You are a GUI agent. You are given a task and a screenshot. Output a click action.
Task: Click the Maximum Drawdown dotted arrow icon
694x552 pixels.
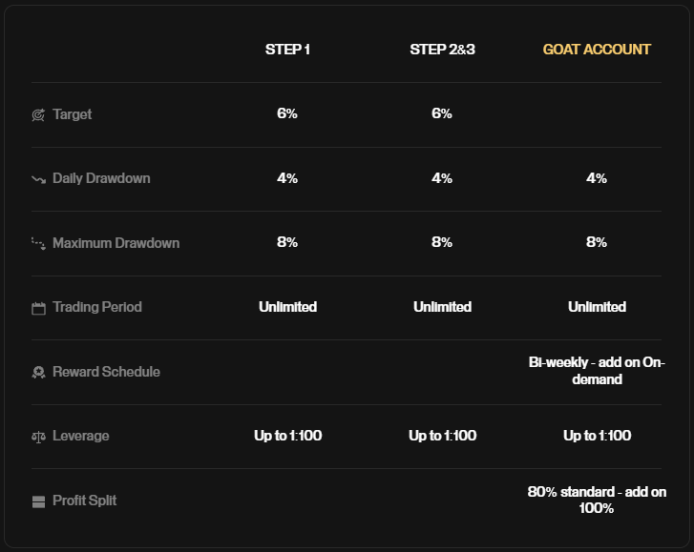38,243
